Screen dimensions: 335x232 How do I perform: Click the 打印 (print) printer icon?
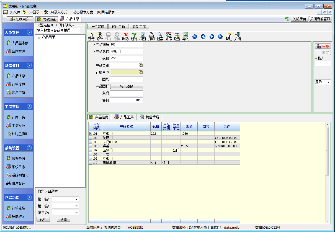click(151, 37)
